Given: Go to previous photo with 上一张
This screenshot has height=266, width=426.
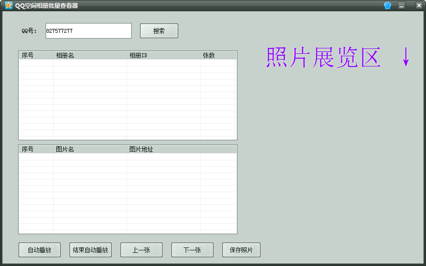Looking at the screenshot, I should click(142, 250).
